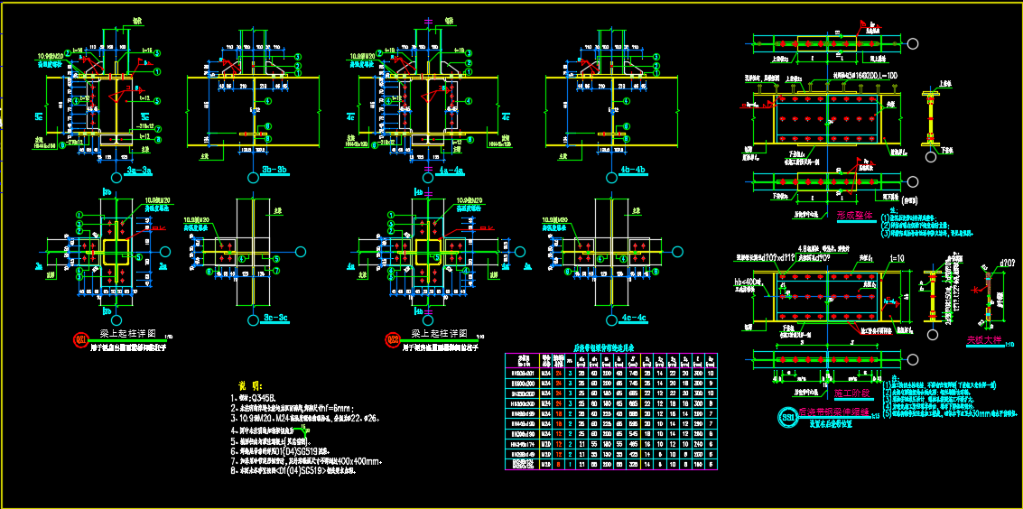The height and width of the screenshot is (509, 1023).
Task: Select the 4c-4c section label
Action: (633, 318)
